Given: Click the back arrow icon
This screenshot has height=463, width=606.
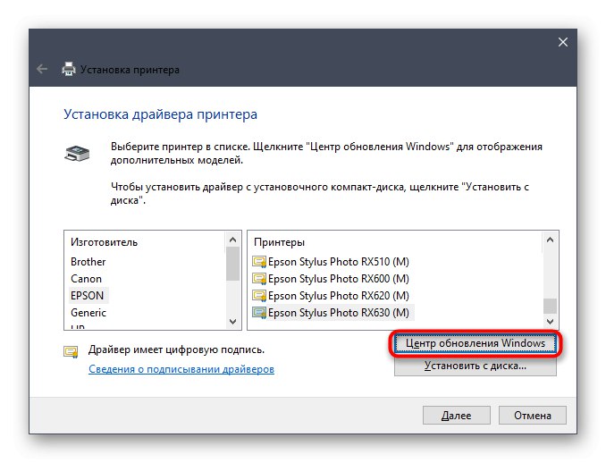Looking at the screenshot, I should click(x=42, y=68).
